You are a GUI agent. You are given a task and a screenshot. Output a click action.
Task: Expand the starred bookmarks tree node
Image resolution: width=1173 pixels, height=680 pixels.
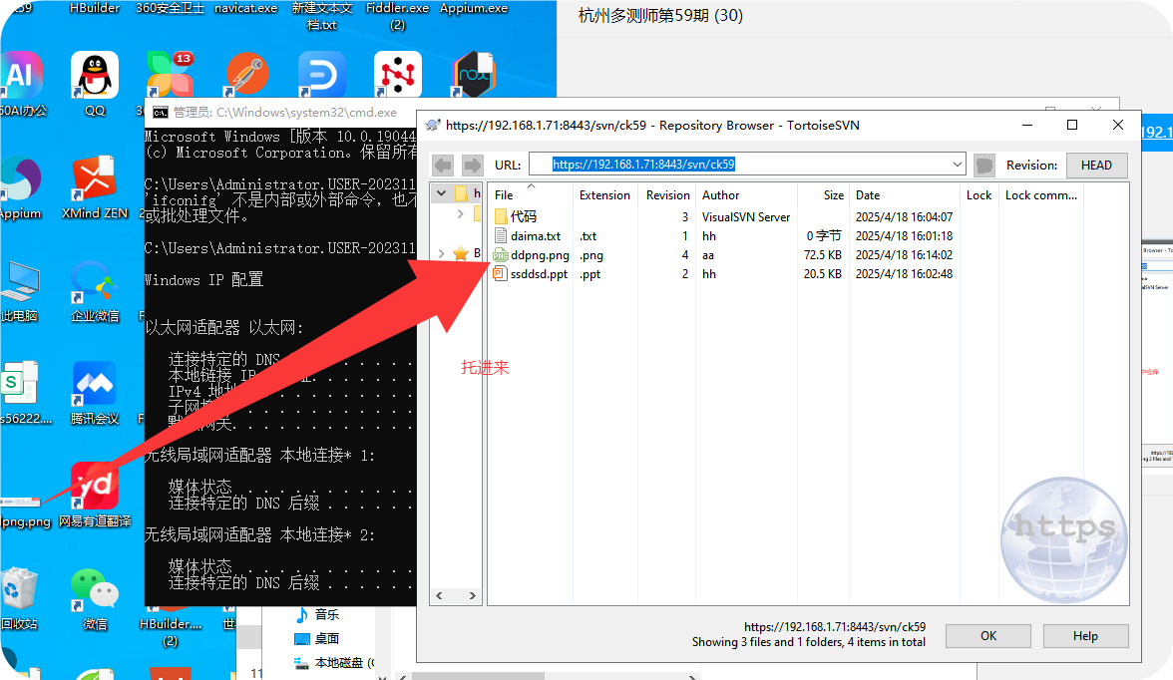click(441, 253)
